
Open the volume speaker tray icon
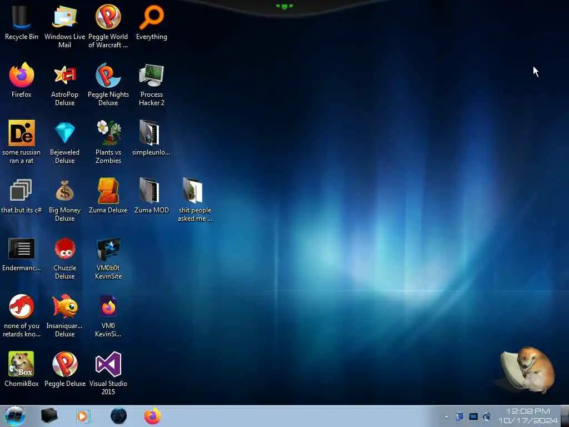point(487,416)
